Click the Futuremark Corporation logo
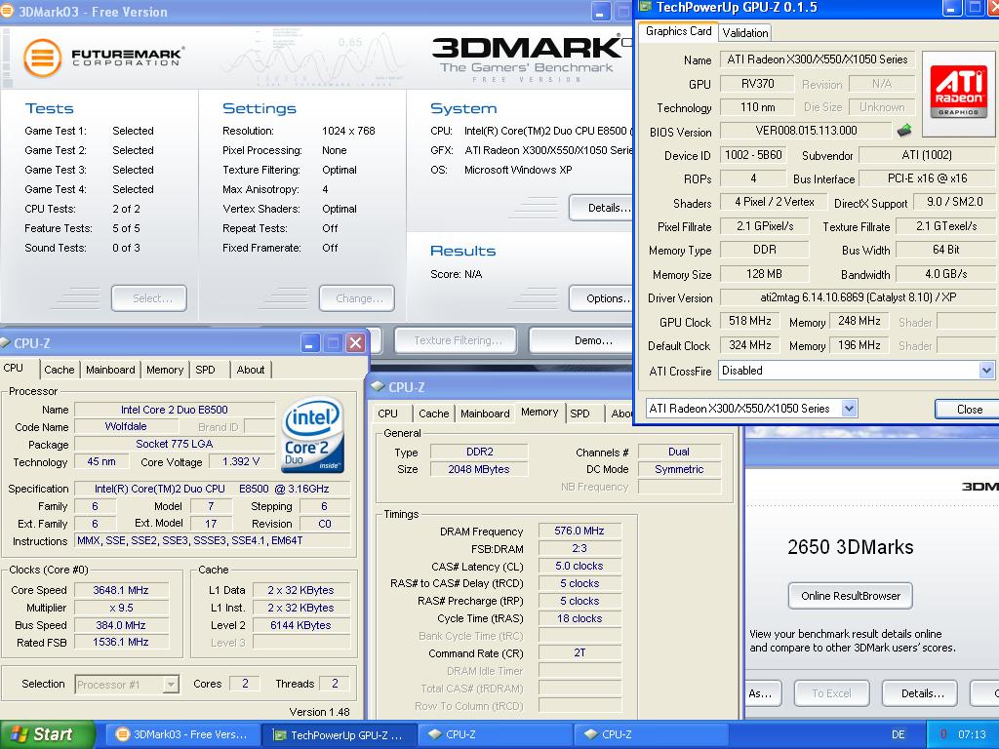The image size is (999, 749). [x=103, y=58]
